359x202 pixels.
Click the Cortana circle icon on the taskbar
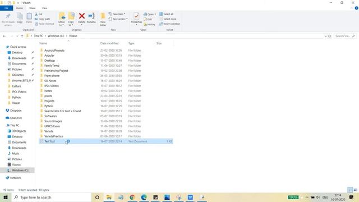coord(97,197)
